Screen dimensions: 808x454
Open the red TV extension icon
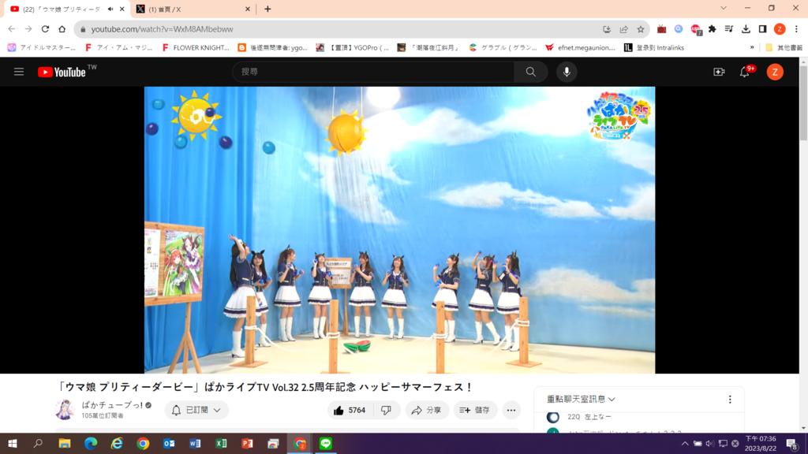662,29
